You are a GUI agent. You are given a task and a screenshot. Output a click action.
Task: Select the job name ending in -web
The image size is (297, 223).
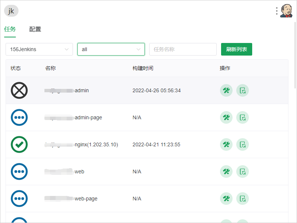click(64, 172)
